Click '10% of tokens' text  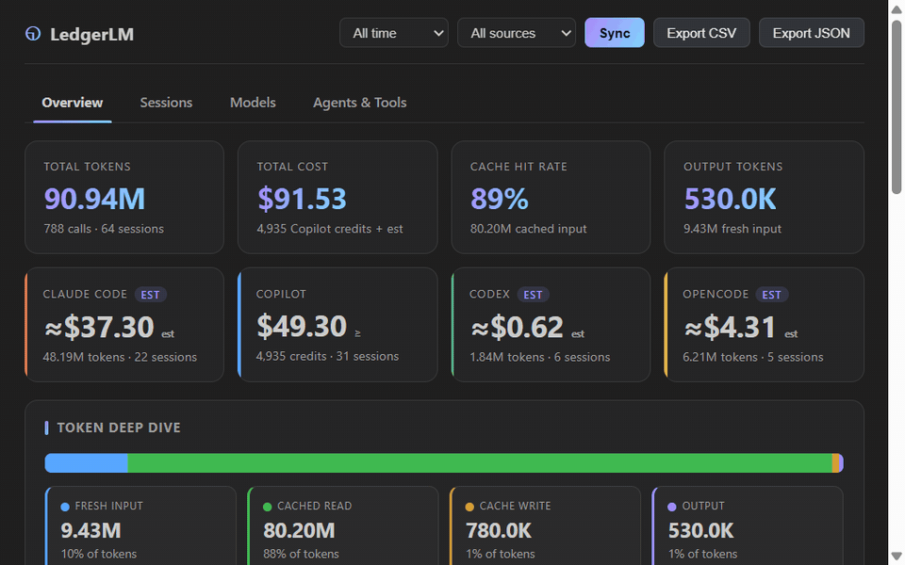pos(99,554)
